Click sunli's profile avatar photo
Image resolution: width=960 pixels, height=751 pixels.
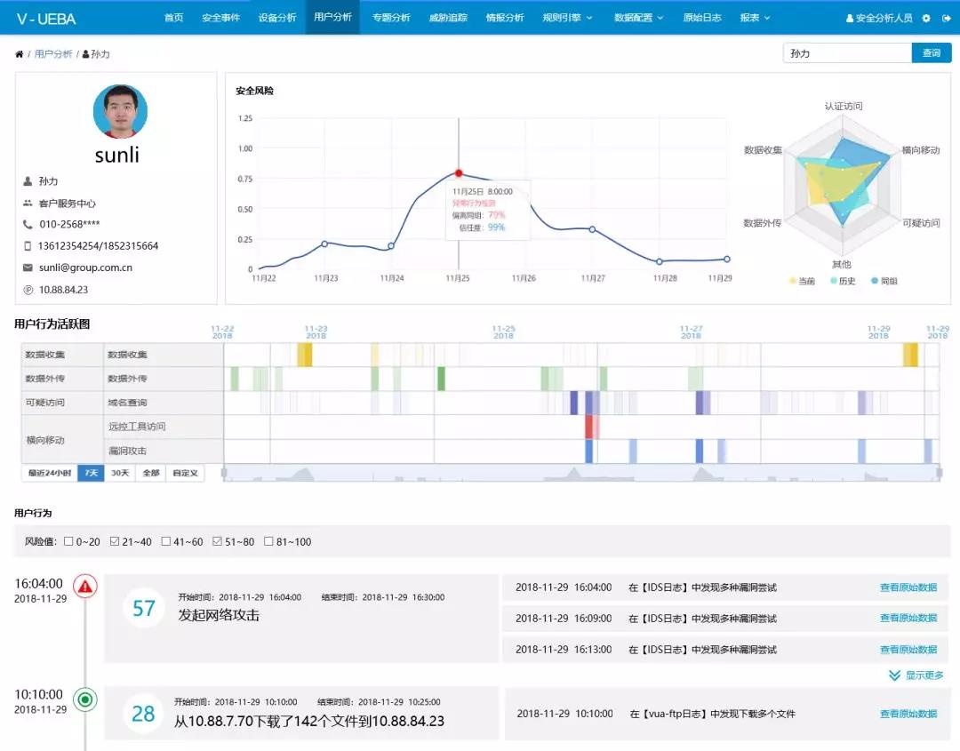pos(120,112)
